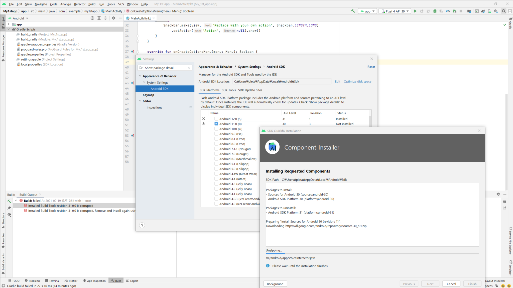513x288 pixels.
Task: Collapse Gradle Scripts node
Action: [9, 29]
